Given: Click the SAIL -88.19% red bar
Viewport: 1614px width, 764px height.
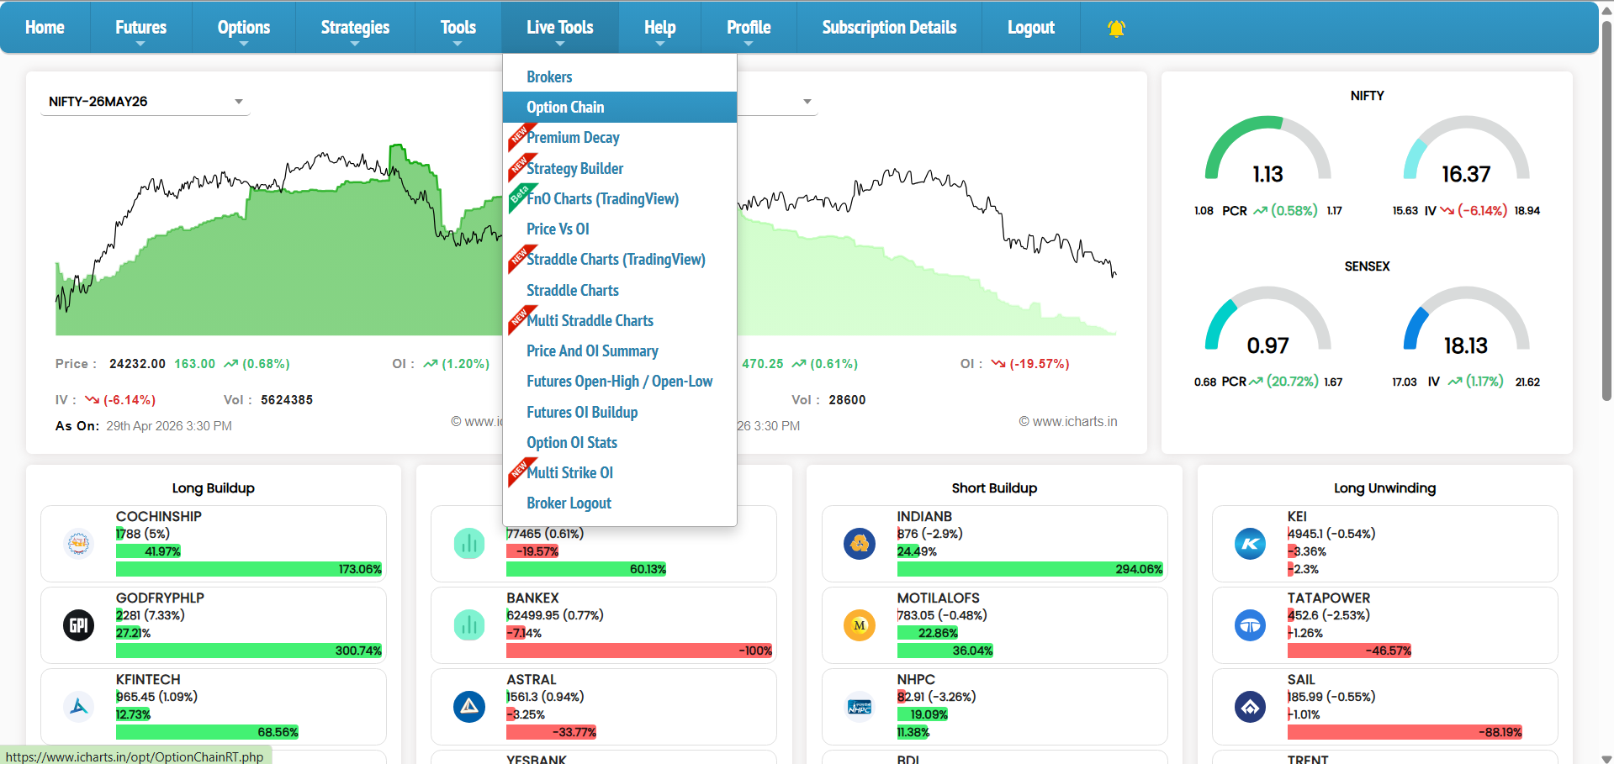Looking at the screenshot, I should pyautogui.click(x=1405, y=732).
